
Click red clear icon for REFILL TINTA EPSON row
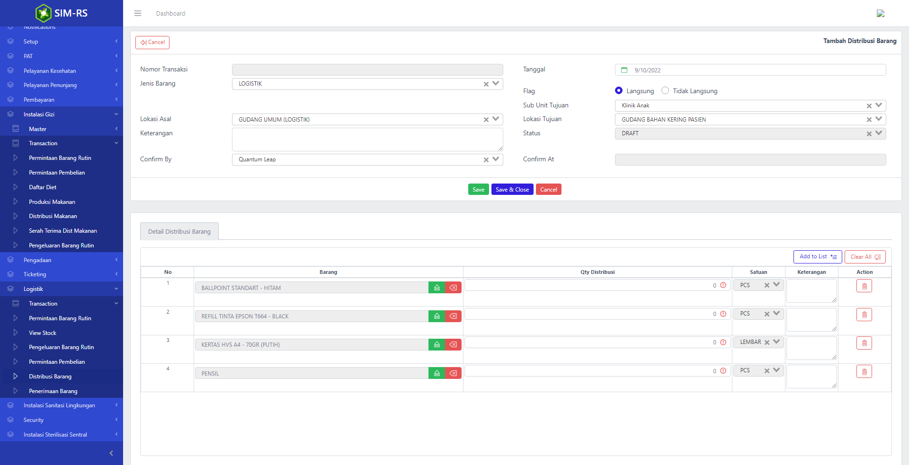pos(453,316)
